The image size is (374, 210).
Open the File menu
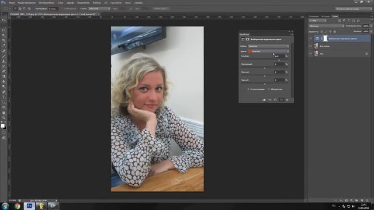coord(12,2)
